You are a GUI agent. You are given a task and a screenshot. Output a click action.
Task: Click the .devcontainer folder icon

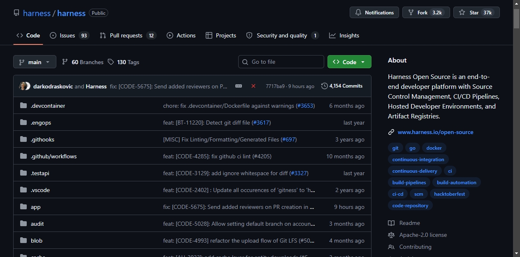(x=23, y=106)
